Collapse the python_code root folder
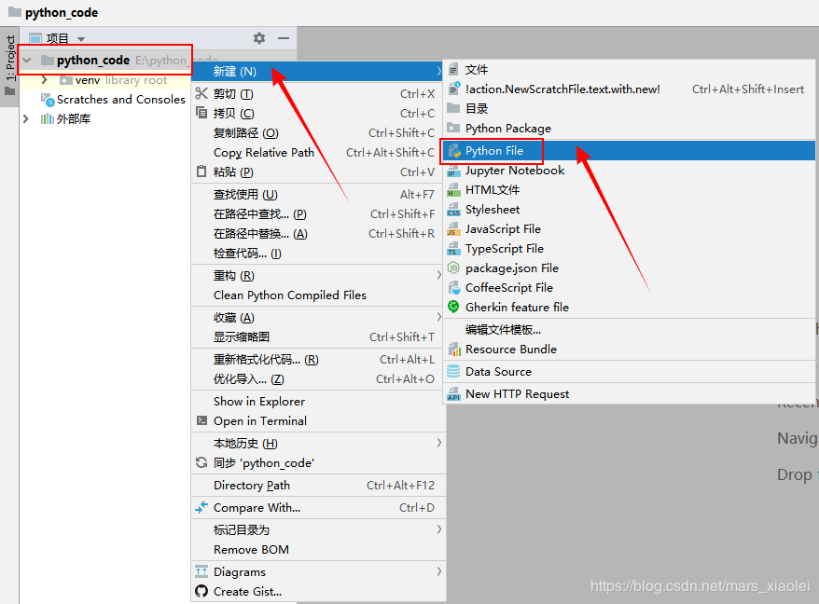The height and width of the screenshot is (604, 819). point(27,61)
